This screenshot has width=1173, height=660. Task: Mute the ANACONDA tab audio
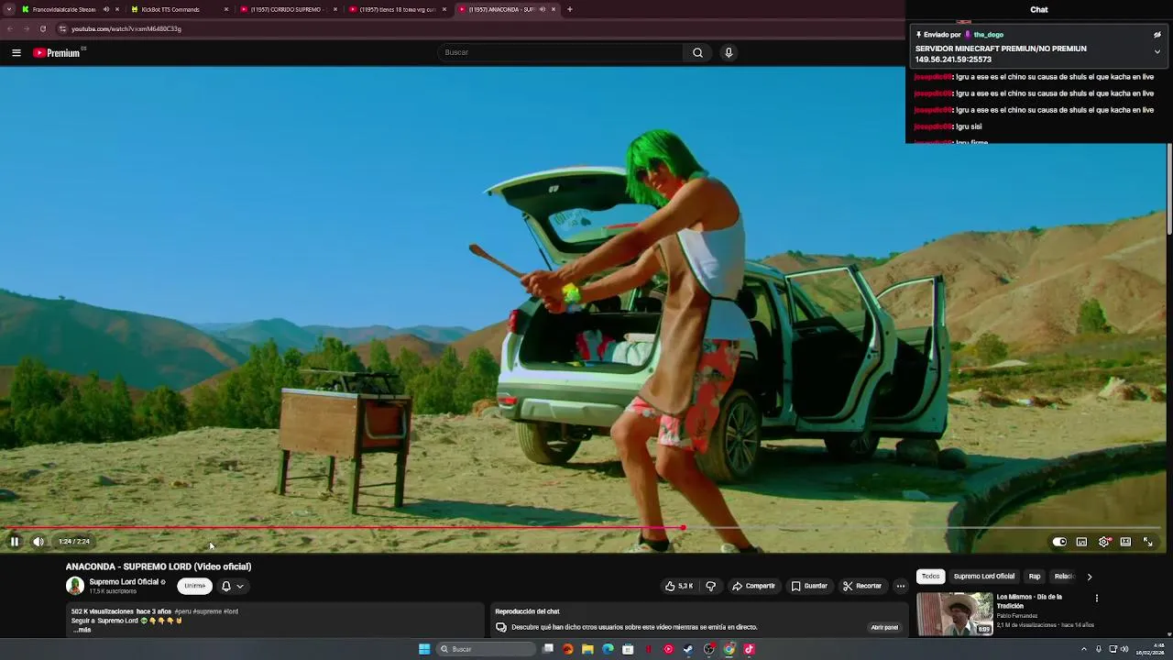(542, 9)
